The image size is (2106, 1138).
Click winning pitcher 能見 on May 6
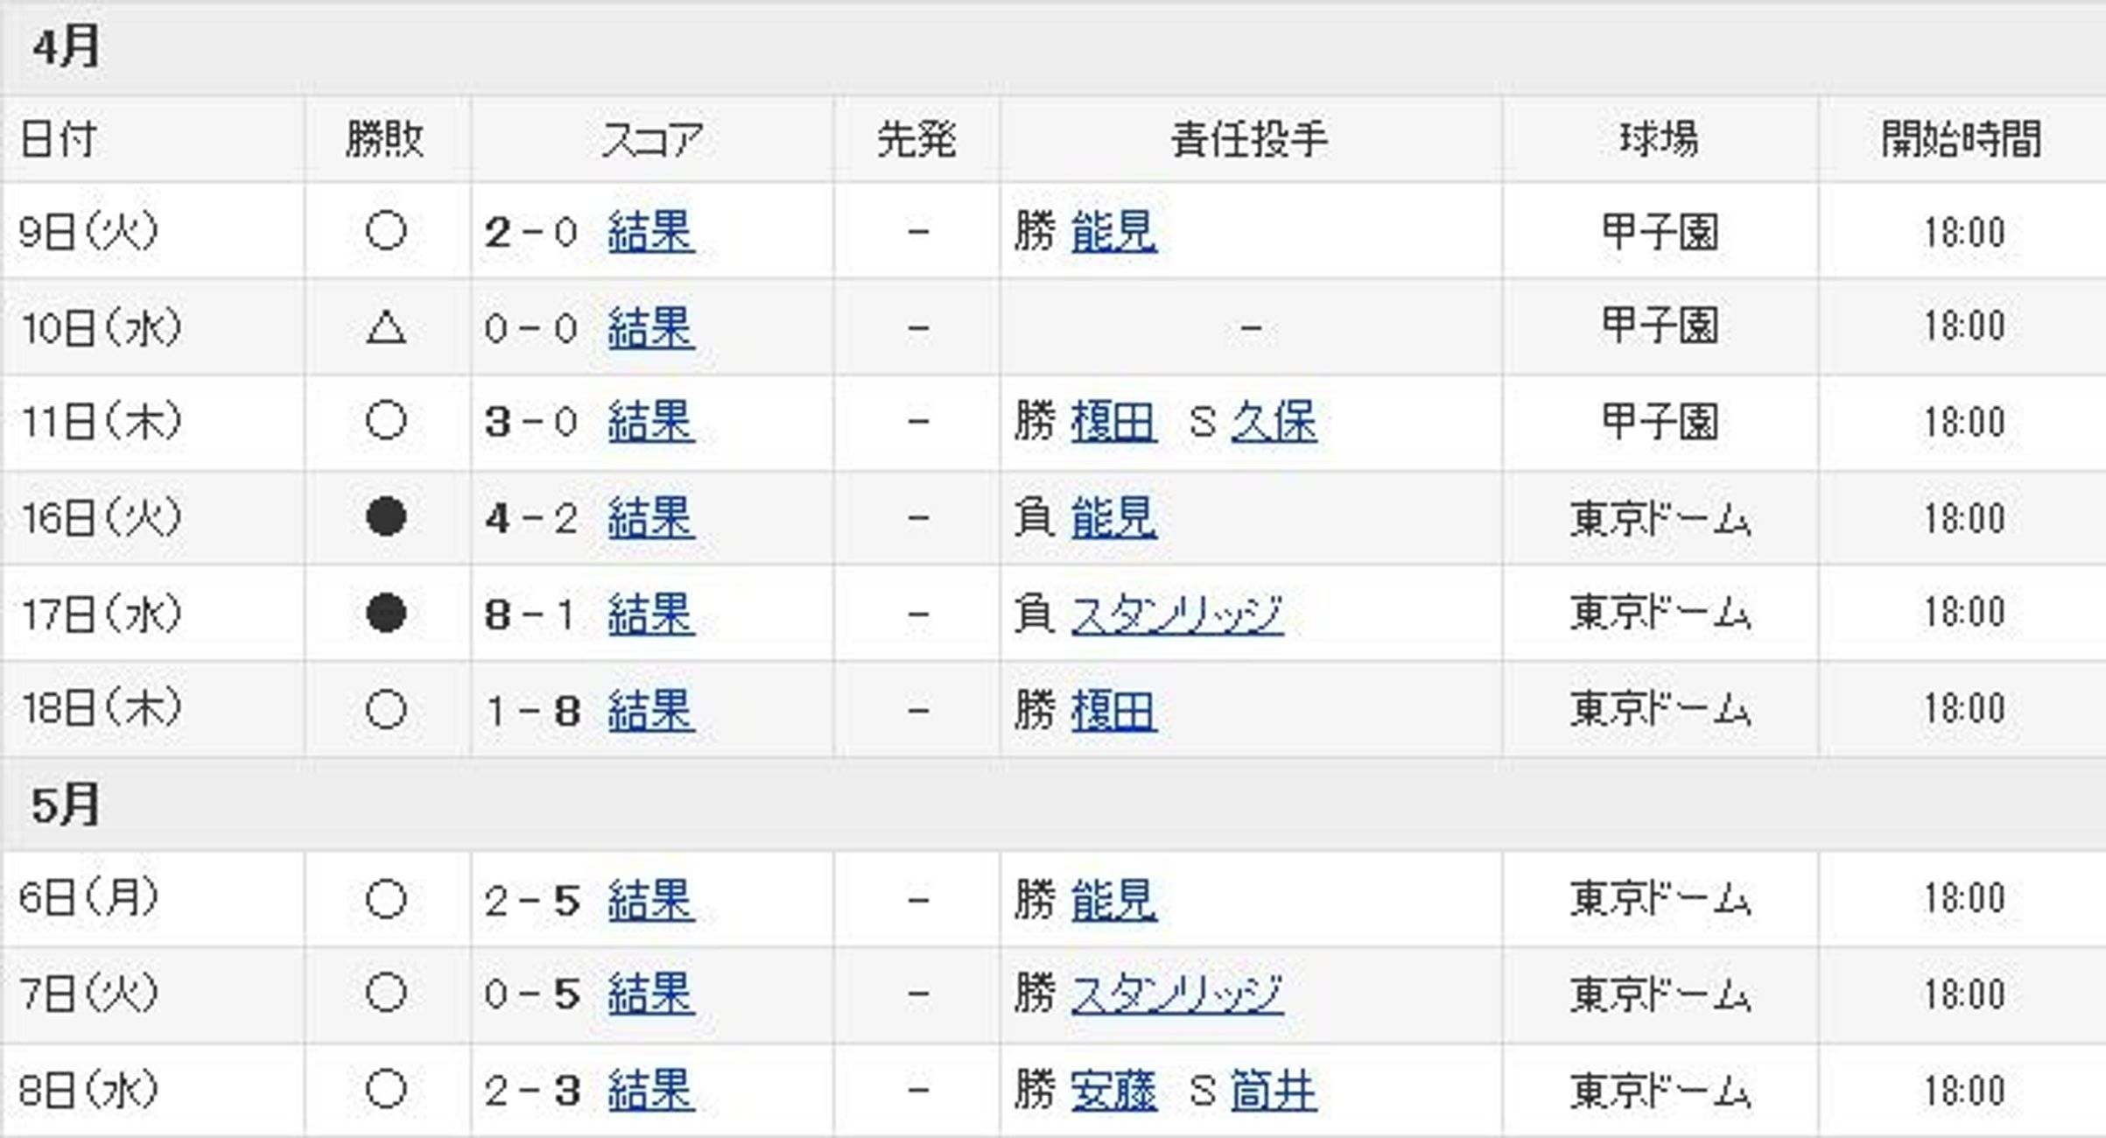[1113, 900]
